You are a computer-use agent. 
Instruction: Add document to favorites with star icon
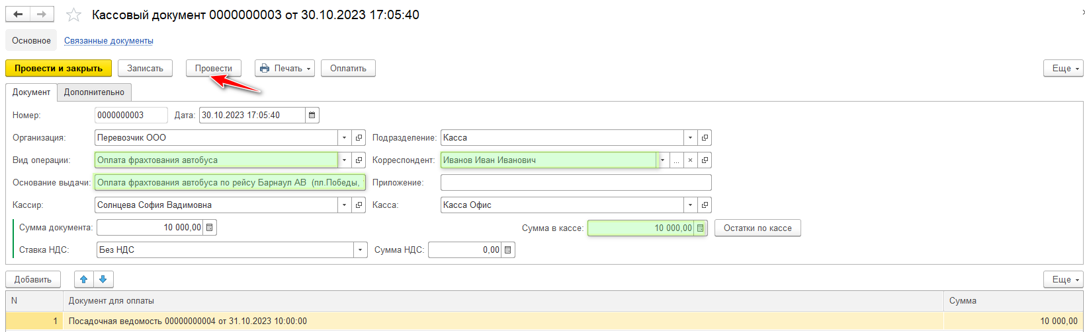[x=73, y=15]
